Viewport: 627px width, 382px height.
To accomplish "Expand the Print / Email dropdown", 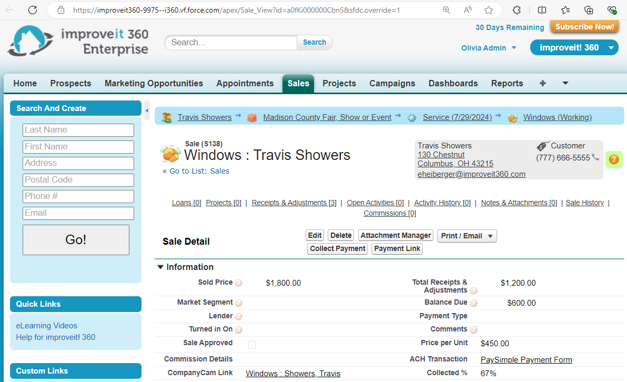I will (467, 236).
